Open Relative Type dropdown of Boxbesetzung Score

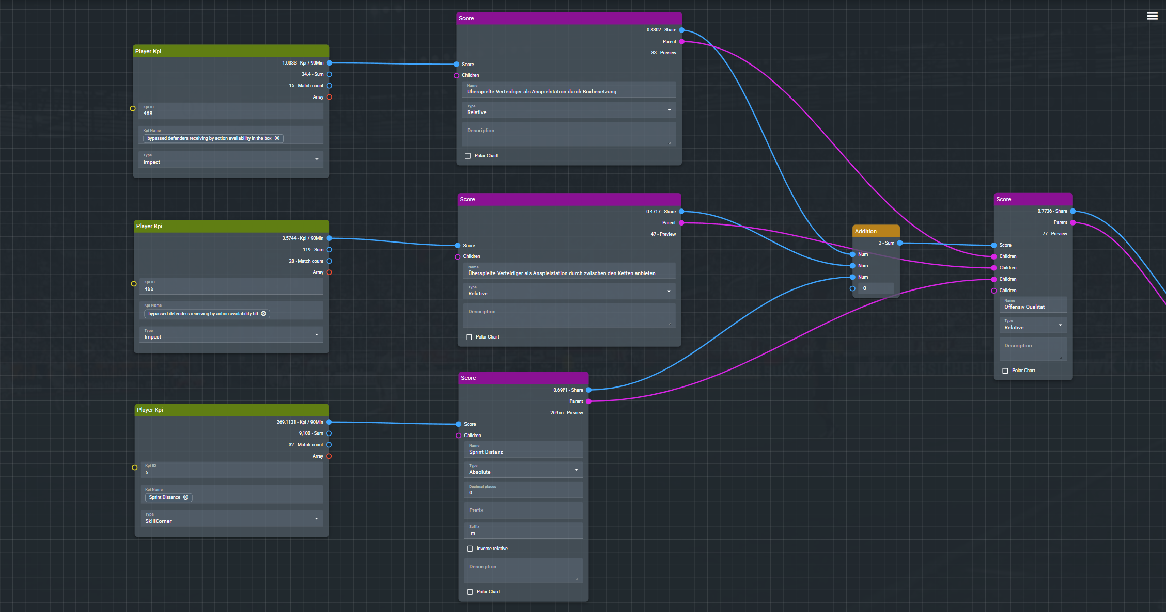tap(569, 110)
